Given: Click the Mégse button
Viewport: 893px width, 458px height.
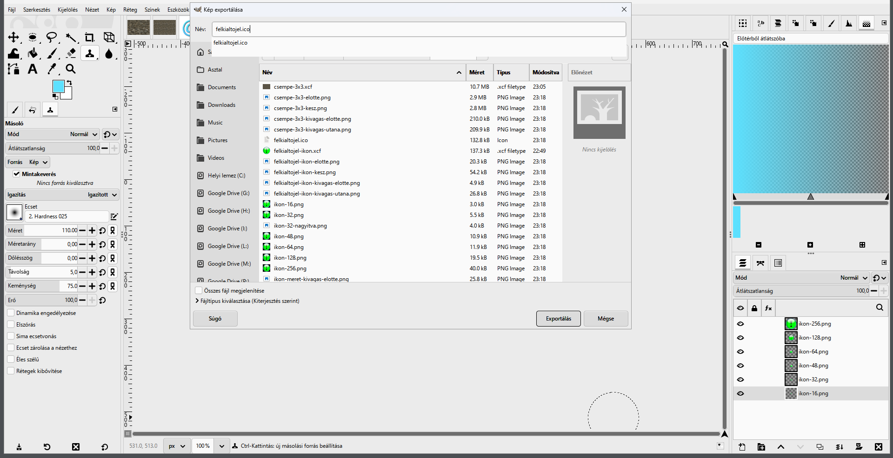Looking at the screenshot, I should coord(606,319).
